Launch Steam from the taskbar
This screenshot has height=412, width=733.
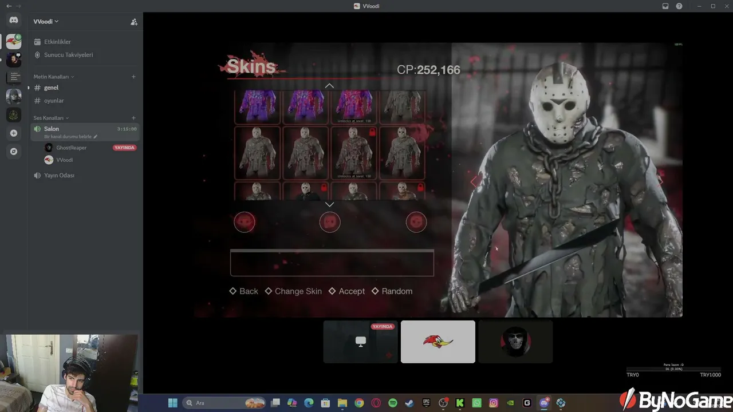[x=409, y=403]
